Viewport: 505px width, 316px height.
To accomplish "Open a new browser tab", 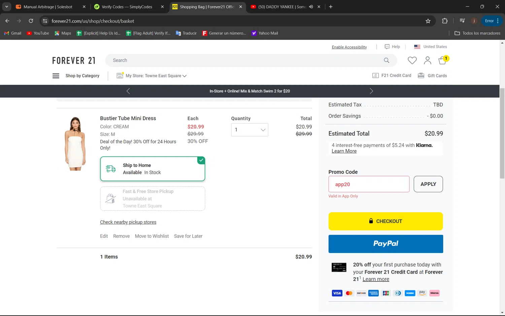I will (331, 7).
